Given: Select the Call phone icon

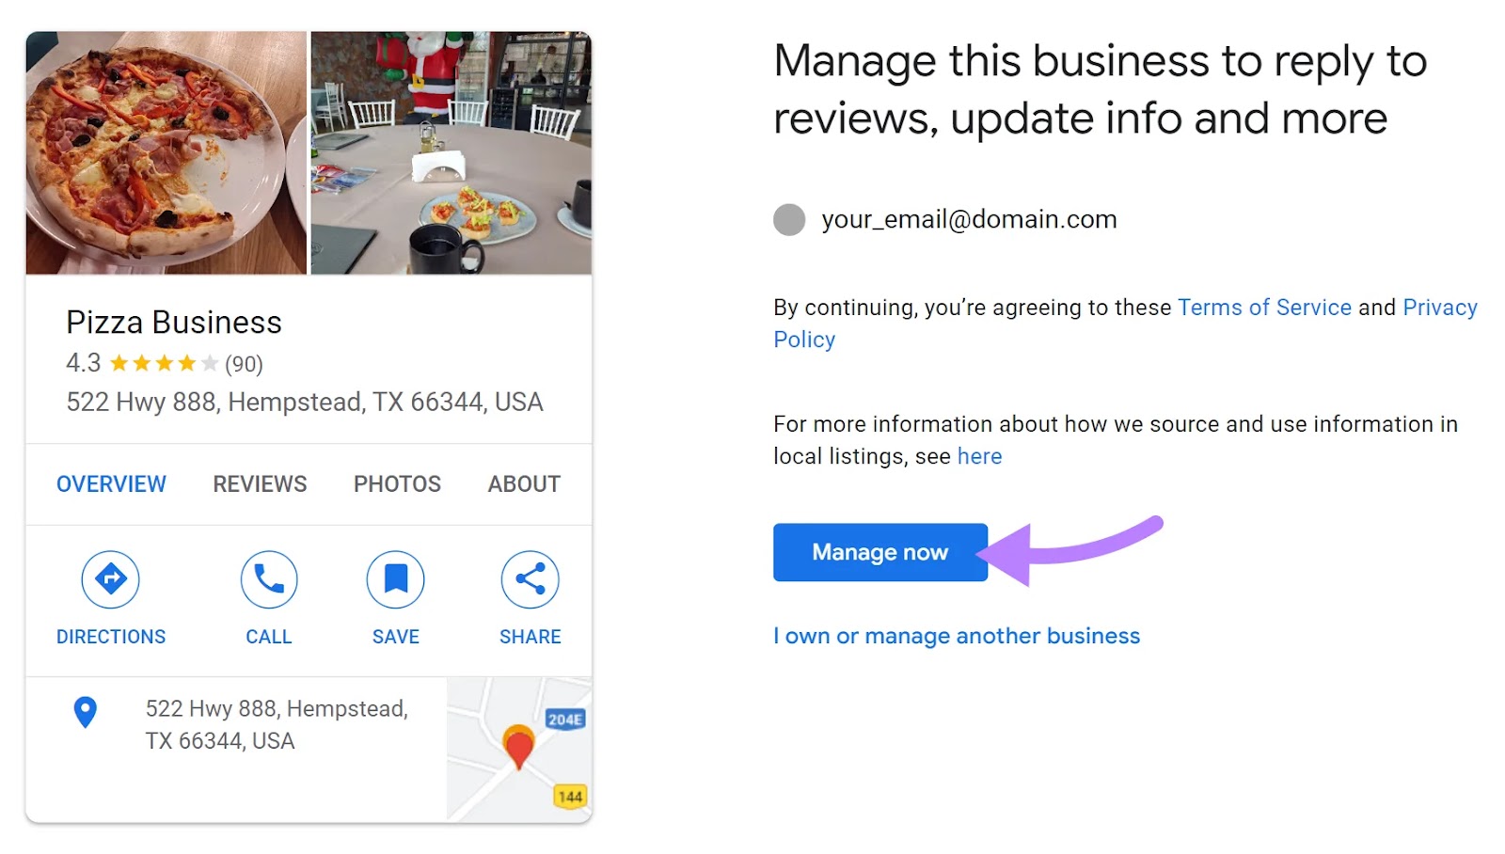Looking at the screenshot, I should coord(269,578).
